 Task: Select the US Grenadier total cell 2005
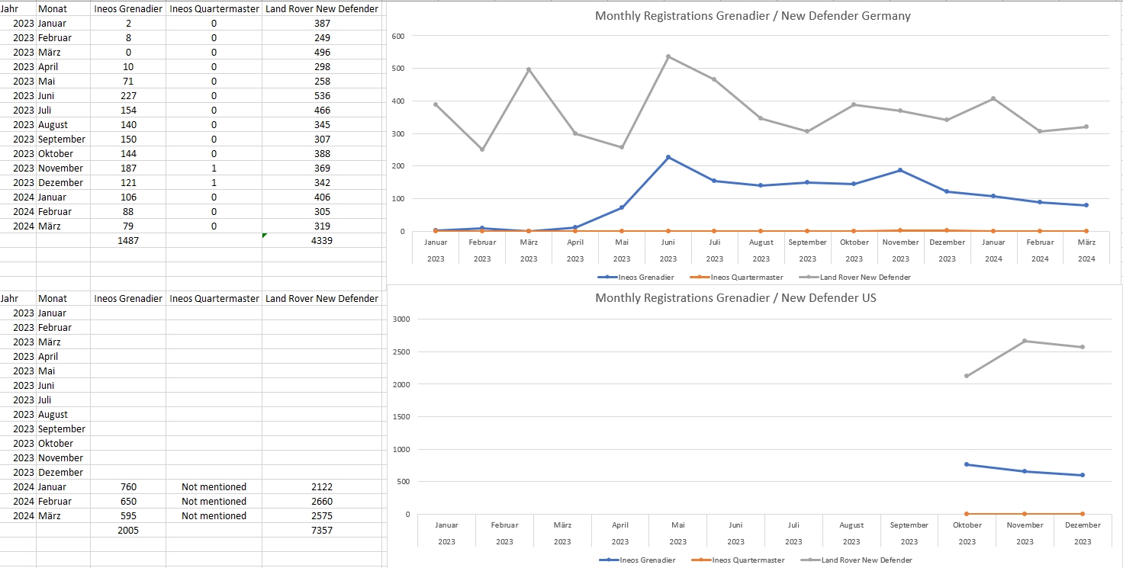pos(128,530)
